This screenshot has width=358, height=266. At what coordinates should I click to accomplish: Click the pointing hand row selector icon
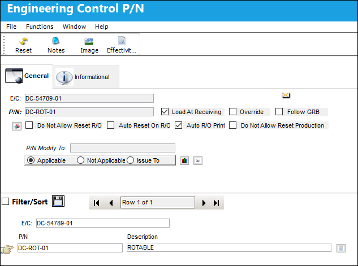(7, 249)
